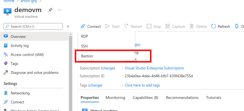Click the Connect toolbar button
The height and width of the screenshot is (111, 244).
point(91,26)
